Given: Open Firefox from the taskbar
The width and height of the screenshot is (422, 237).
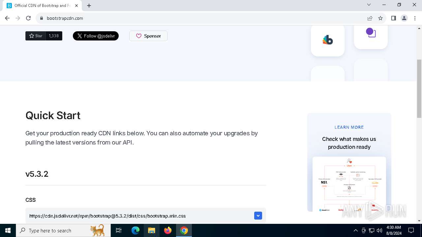Looking at the screenshot, I should point(168,230).
